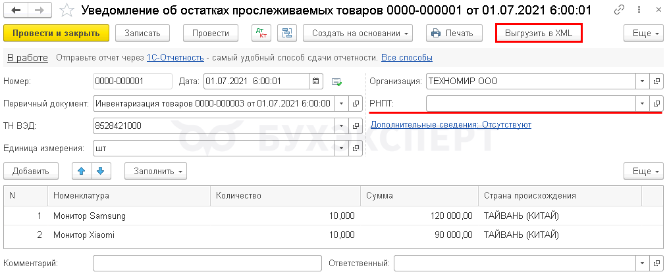Click the Провести и закрыть button
This screenshot has height=278, width=669.
(x=57, y=34)
